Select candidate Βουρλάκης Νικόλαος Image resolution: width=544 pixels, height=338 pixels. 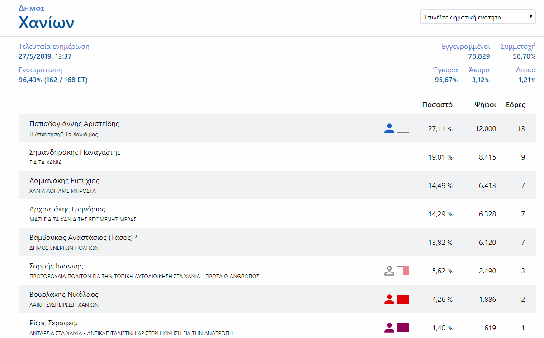(x=64, y=295)
